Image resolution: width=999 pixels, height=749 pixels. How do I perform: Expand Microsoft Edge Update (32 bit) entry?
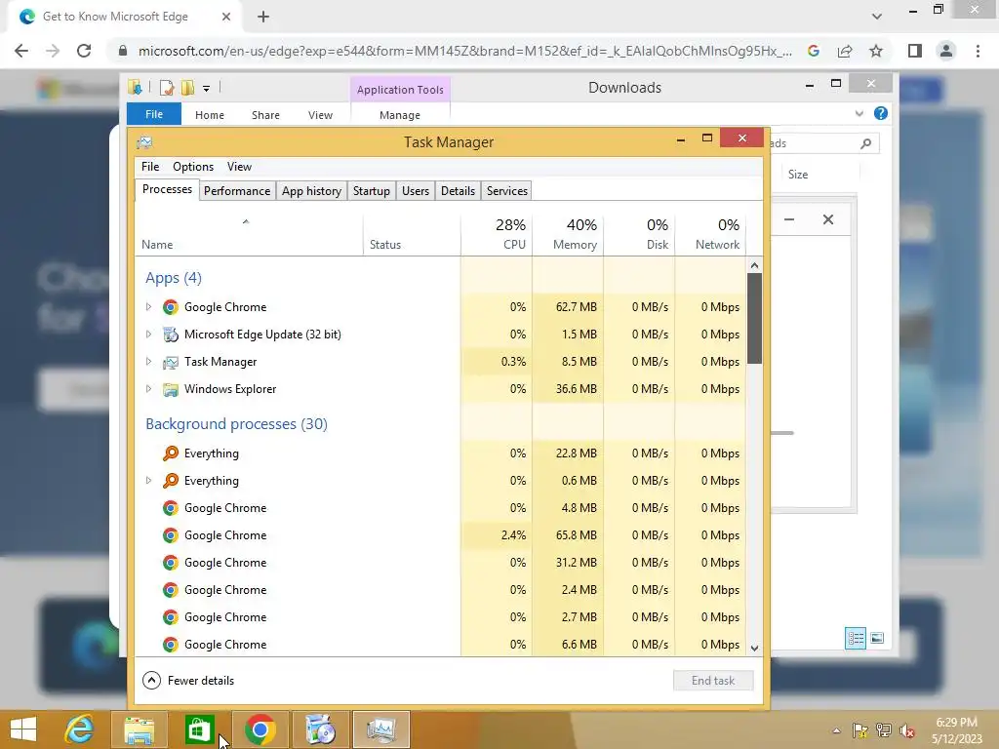148,335
